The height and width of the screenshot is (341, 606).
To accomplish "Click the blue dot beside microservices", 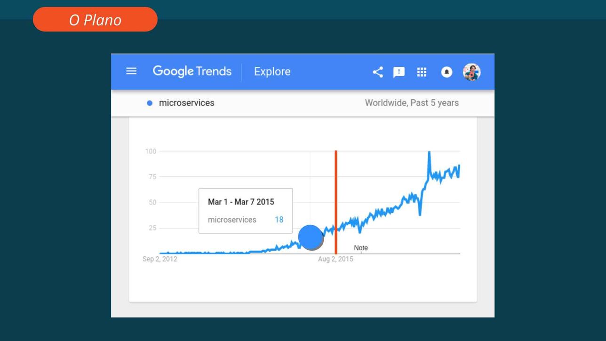I will pyautogui.click(x=150, y=103).
